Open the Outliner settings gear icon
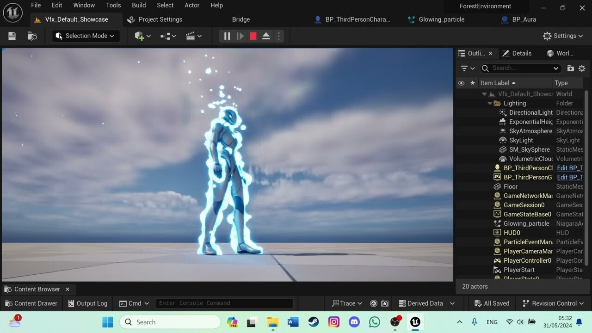The image size is (592, 333). coord(582,68)
